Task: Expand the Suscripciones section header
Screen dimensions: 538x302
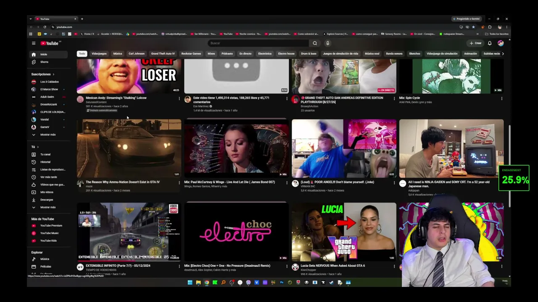Action: (43, 74)
